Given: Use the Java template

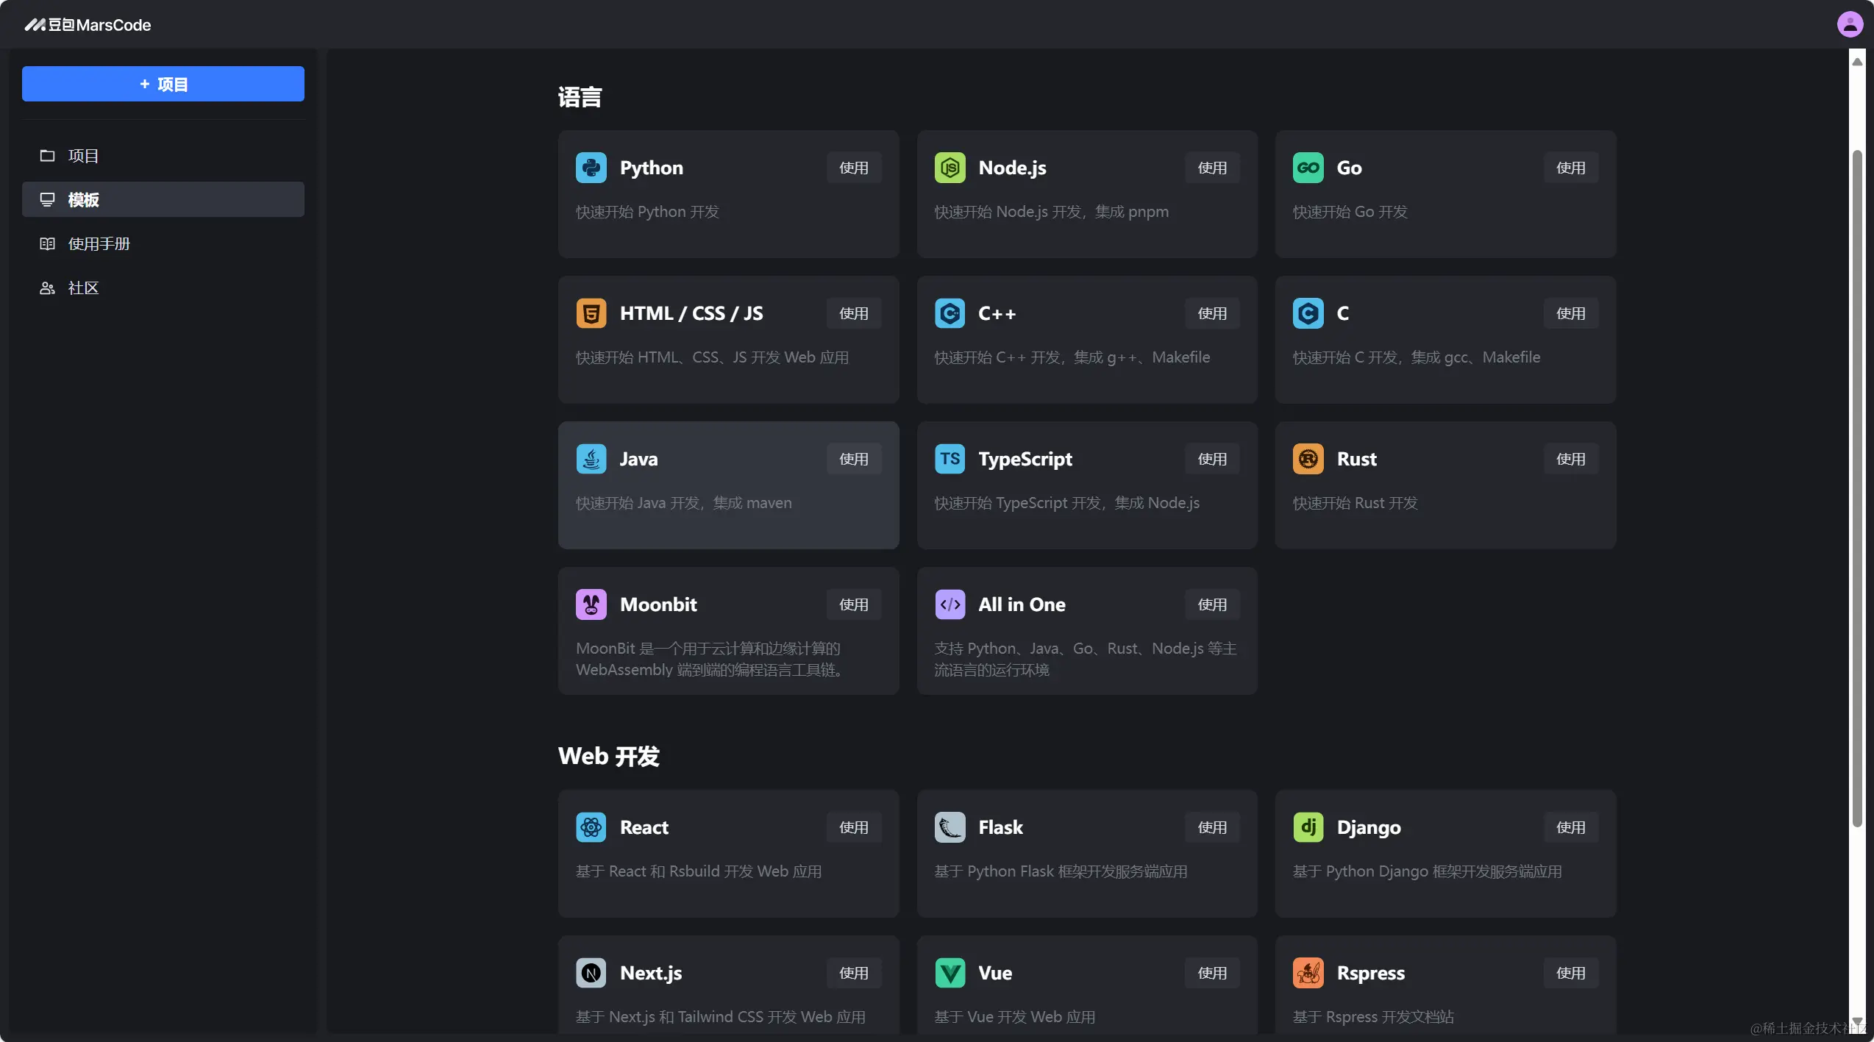Looking at the screenshot, I should coord(854,459).
